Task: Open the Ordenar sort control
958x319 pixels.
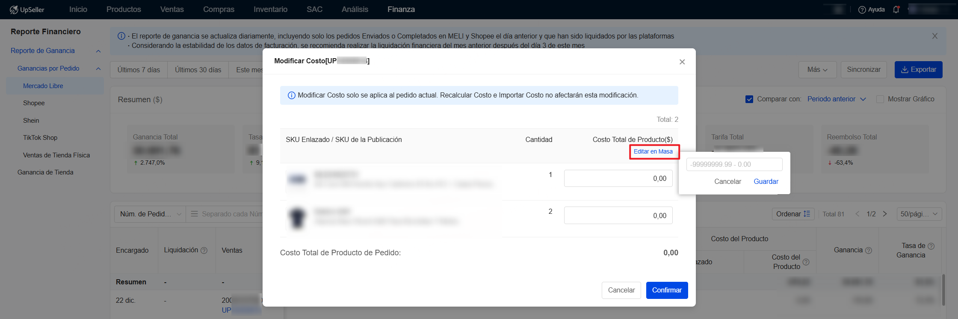Action: [793, 214]
